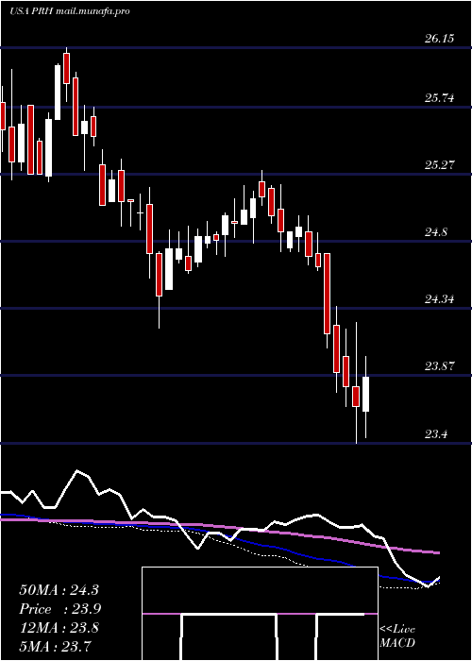Click the '<<Live MACD' label
Image resolution: width=472 pixels, height=661 pixels.
tap(397, 636)
